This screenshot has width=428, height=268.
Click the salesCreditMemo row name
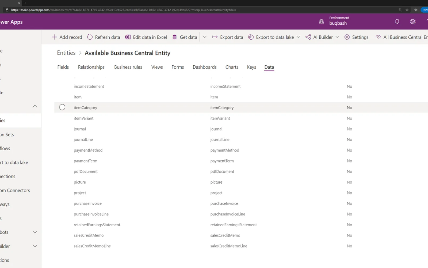89,235
